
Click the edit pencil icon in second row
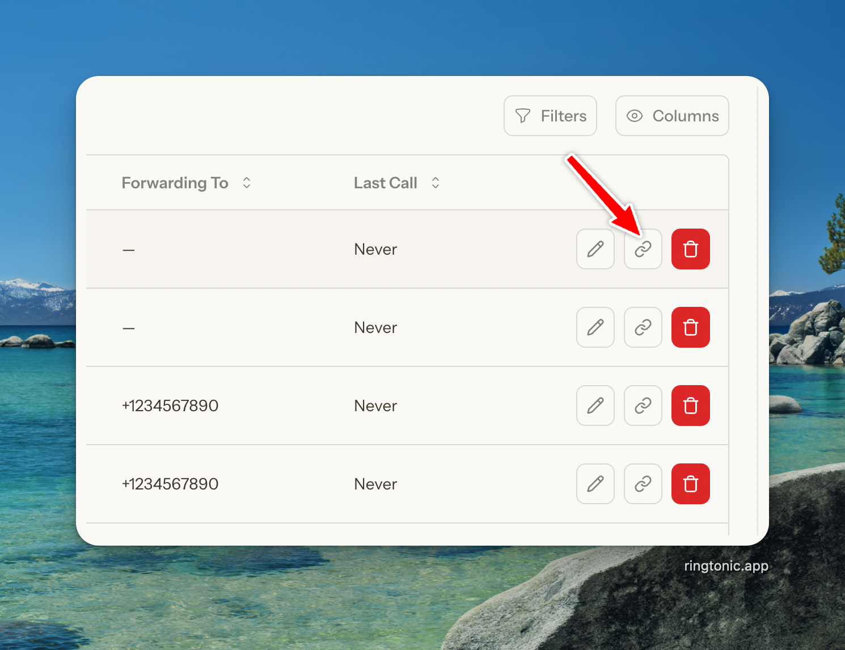click(595, 327)
